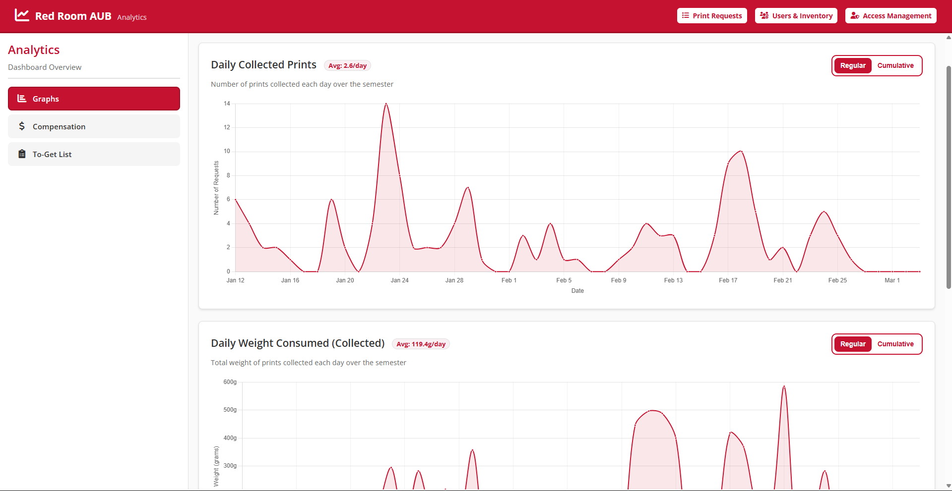Click the bar chart icon beside Graphs

[22, 99]
